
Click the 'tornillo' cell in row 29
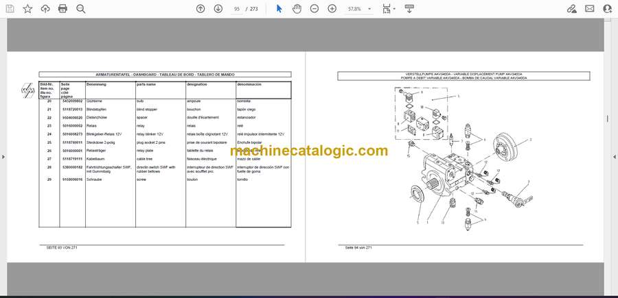[242, 179]
